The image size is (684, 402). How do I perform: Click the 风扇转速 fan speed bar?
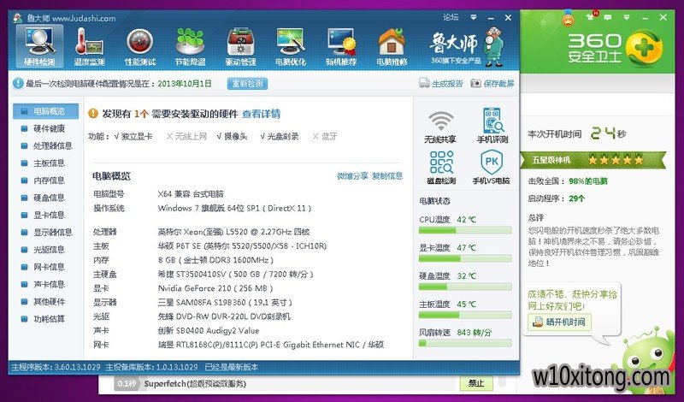[x=465, y=343]
